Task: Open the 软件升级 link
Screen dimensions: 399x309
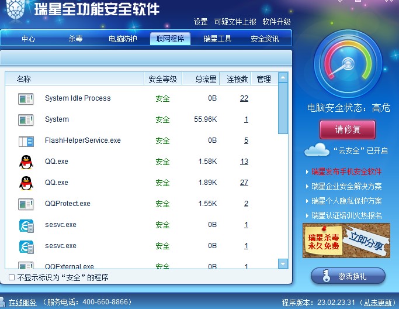Action: pos(276,22)
